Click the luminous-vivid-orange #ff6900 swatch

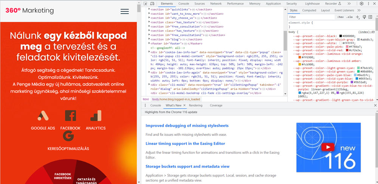point(300,57)
